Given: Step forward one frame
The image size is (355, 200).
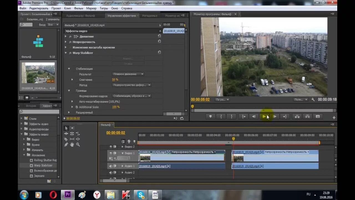Looking at the screenshot, I should (275, 117).
